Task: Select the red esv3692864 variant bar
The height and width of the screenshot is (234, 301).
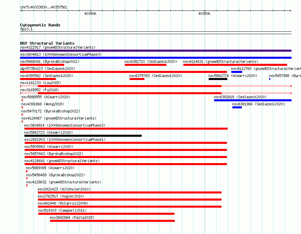Action: pyautogui.click(x=113, y=221)
